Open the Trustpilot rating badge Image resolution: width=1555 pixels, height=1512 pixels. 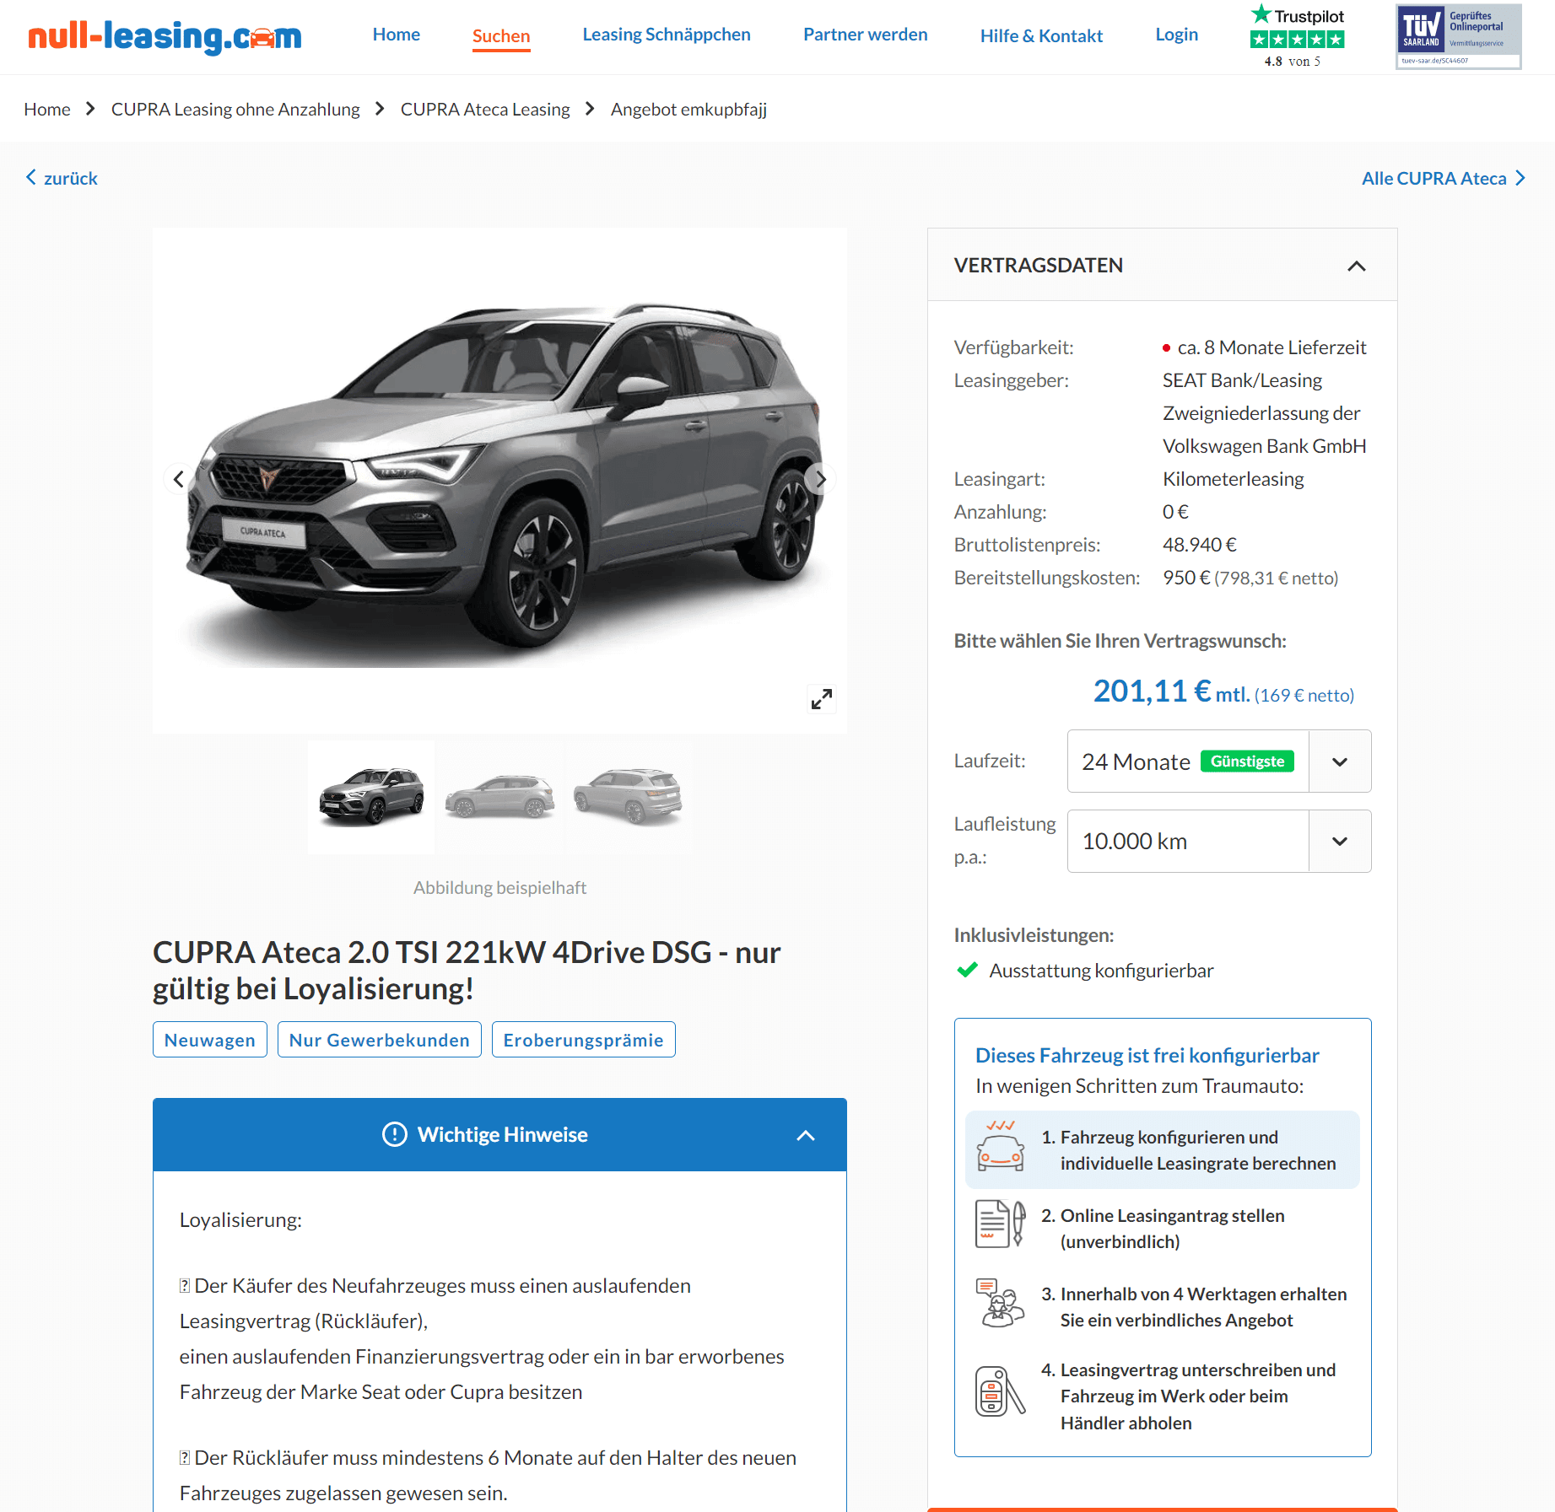(1298, 36)
